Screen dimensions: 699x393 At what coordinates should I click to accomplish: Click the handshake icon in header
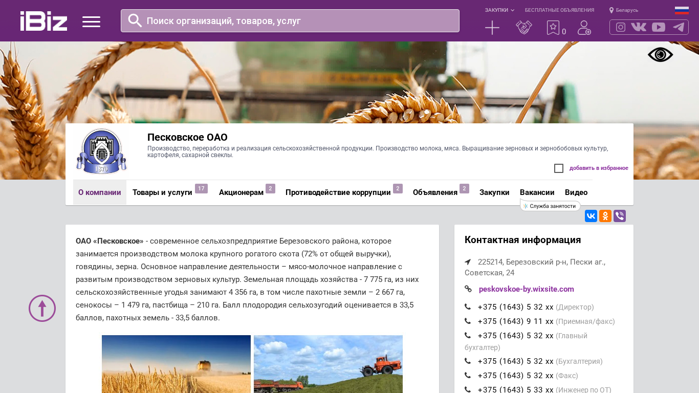(x=523, y=28)
